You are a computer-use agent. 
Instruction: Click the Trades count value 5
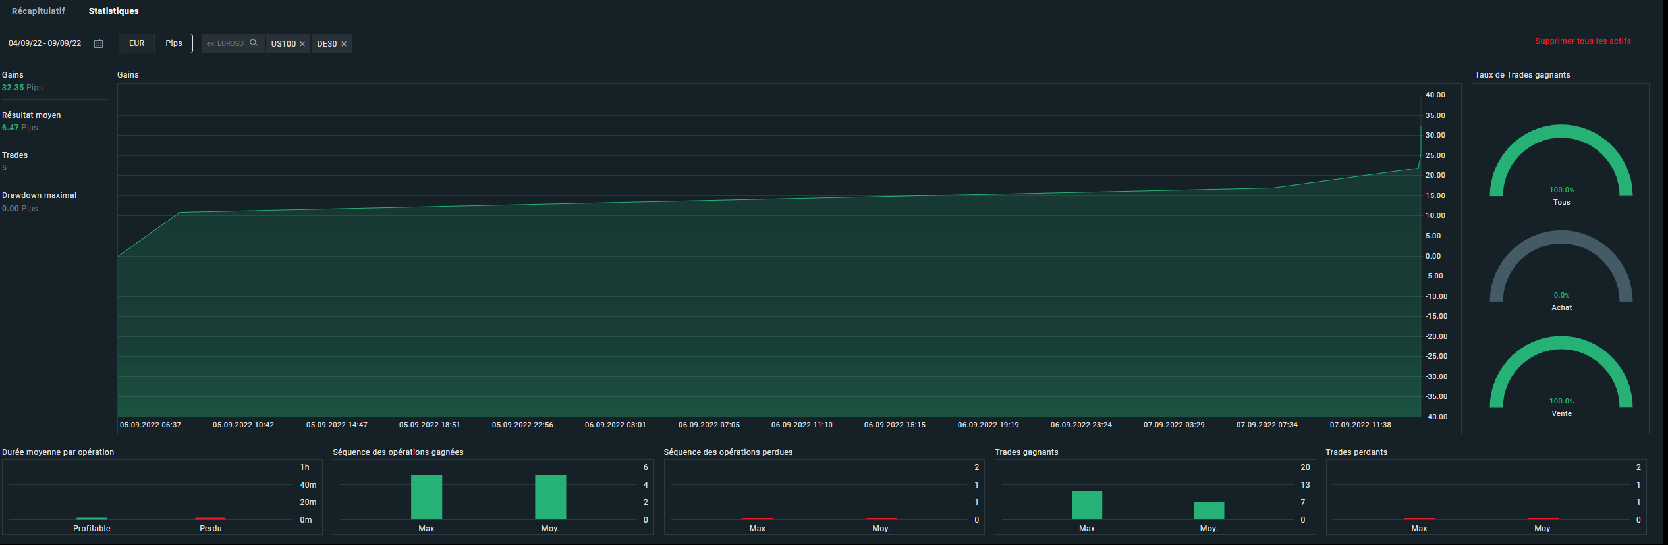click(x=5, y=168)
